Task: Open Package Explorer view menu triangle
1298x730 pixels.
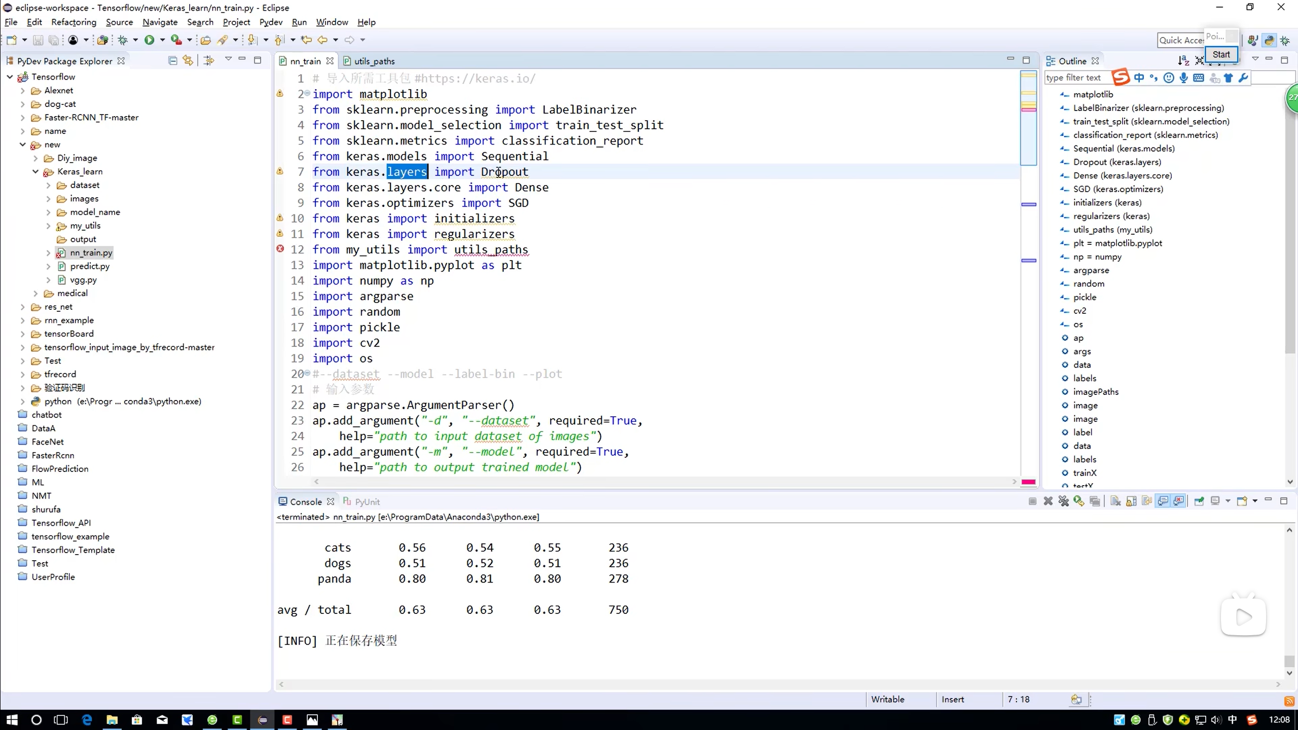Action: pos(228,59)
